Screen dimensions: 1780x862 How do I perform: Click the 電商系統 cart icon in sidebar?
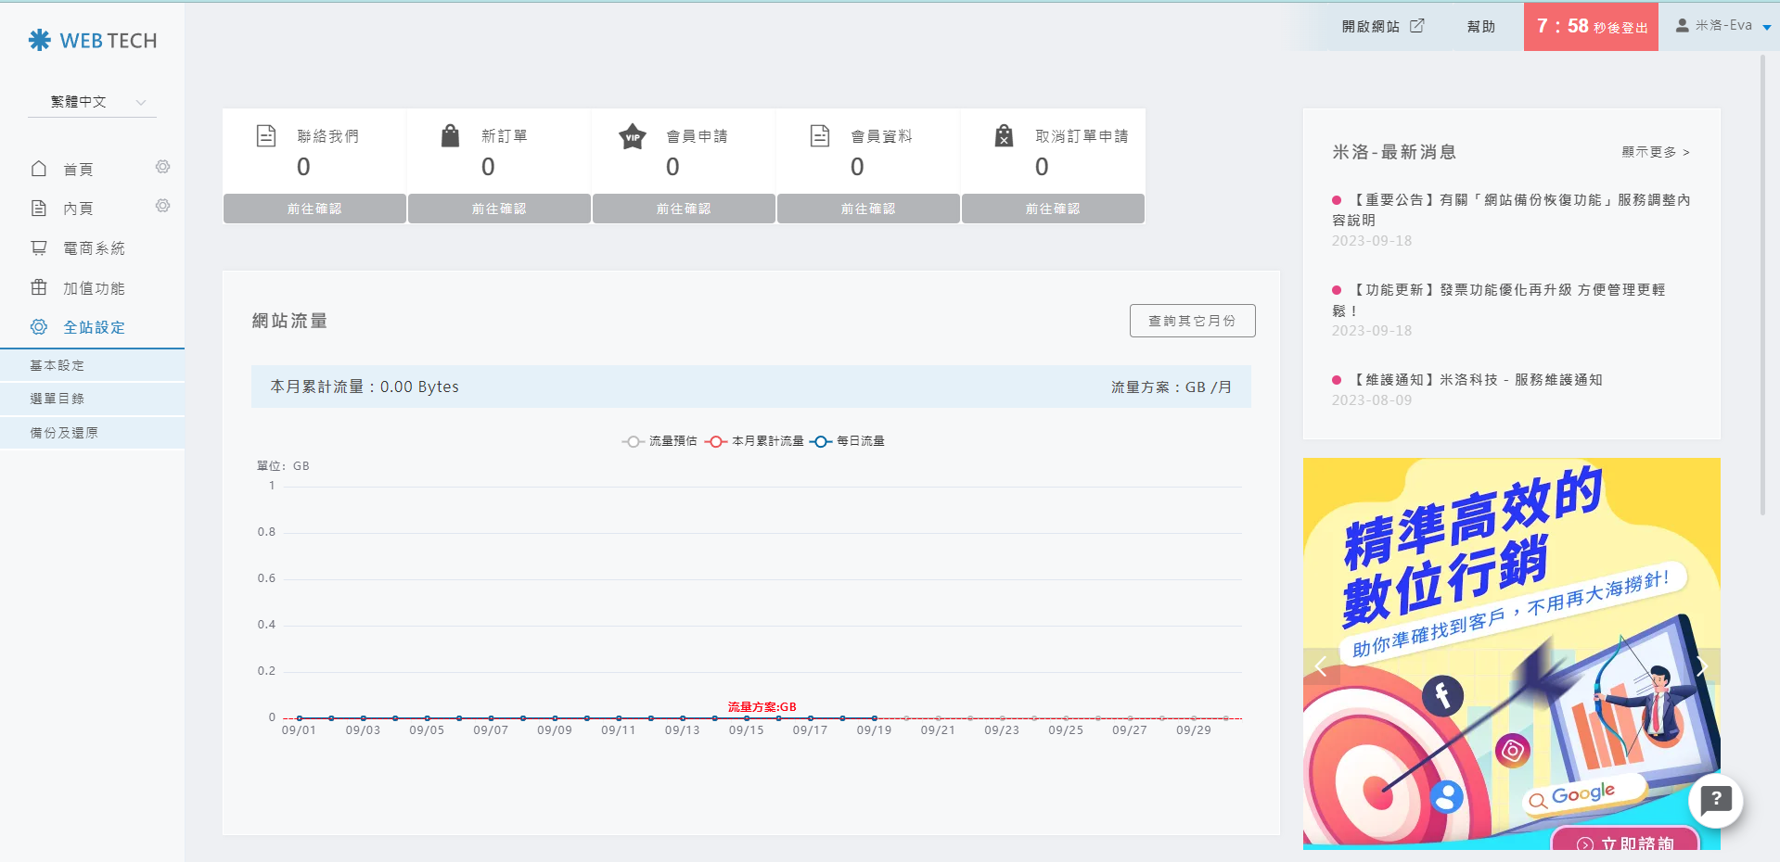pyautogui.click(x=39, y=247)
